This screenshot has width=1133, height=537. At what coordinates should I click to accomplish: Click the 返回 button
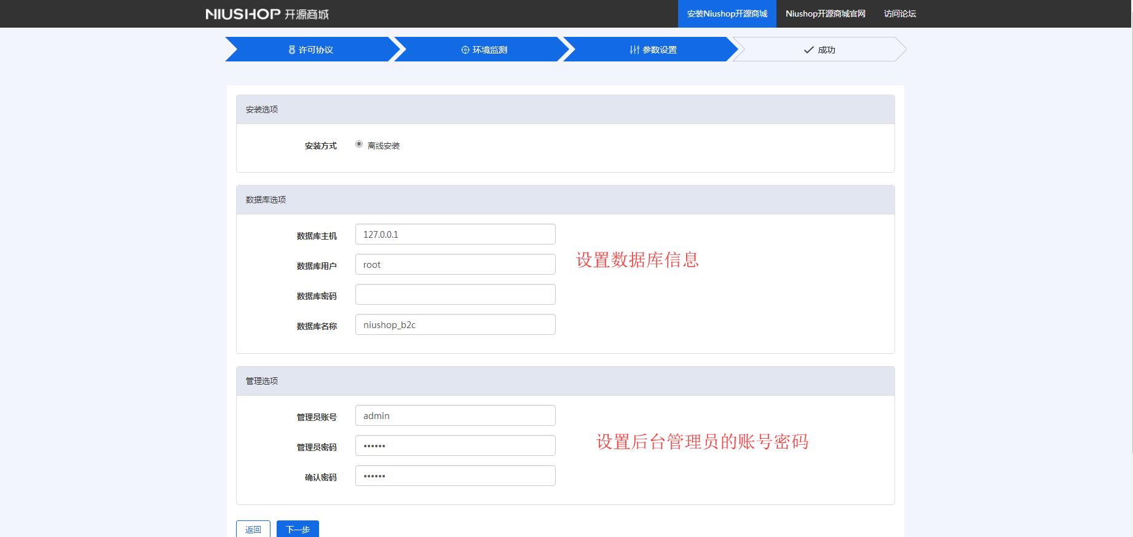[x=253, y=529]
